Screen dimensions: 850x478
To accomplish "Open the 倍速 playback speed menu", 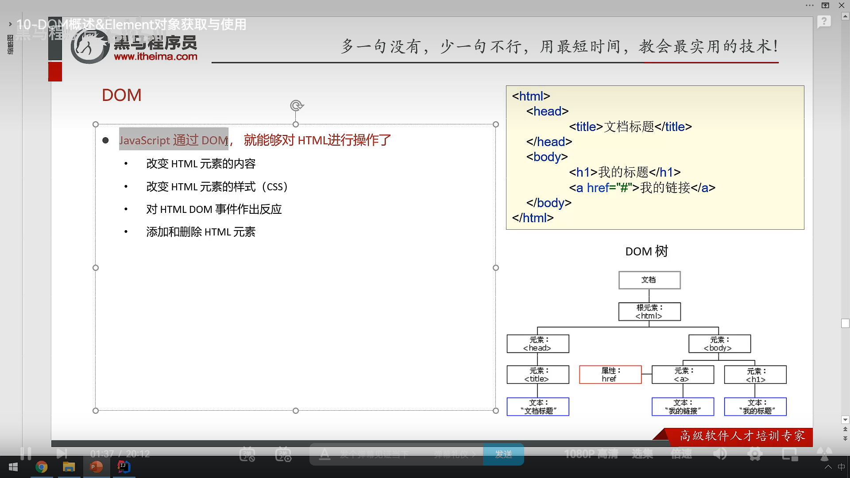I will pyautogui.click(x=681, y=454).
